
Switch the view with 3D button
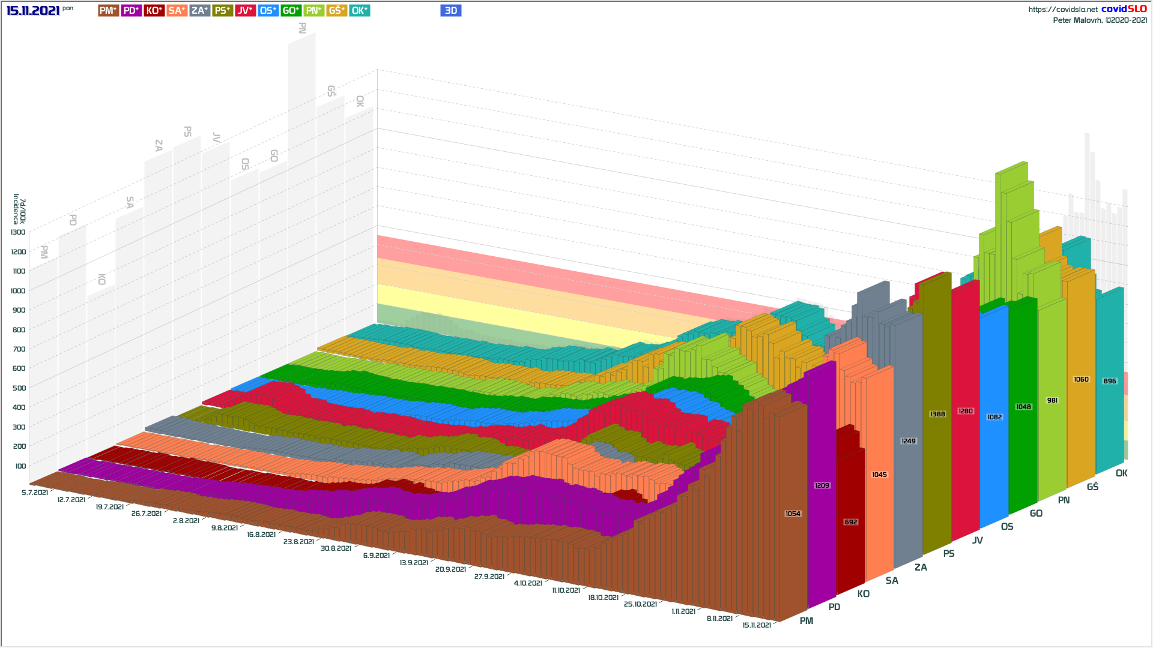point(450,11)
